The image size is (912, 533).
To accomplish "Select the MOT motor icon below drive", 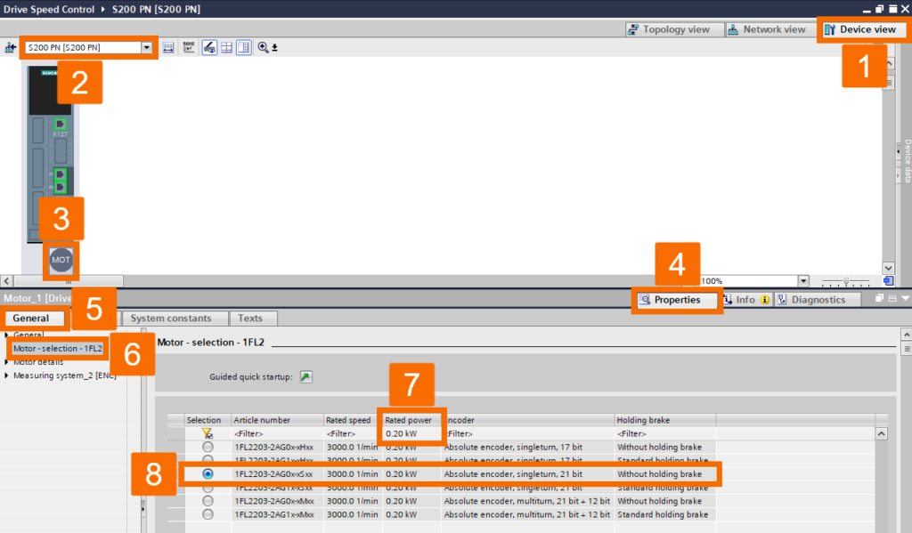I will click(x=61, y=260).
